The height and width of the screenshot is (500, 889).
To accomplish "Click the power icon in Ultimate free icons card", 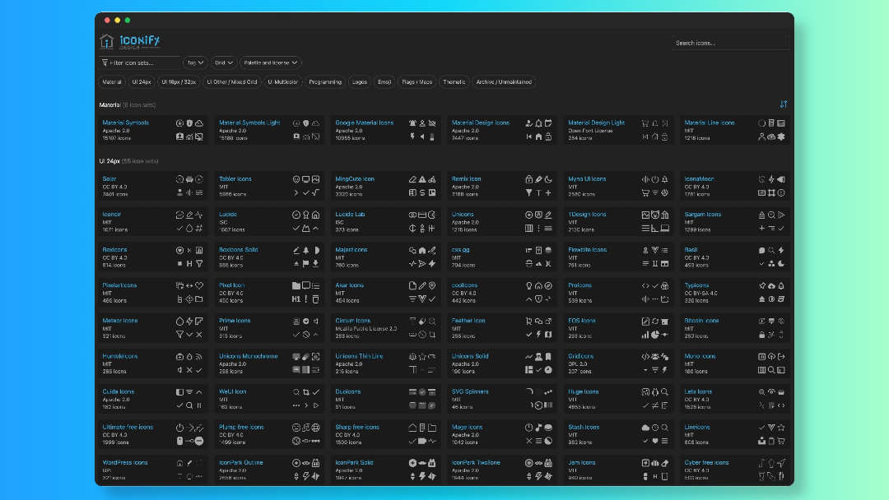I will [x=179, y=428].
